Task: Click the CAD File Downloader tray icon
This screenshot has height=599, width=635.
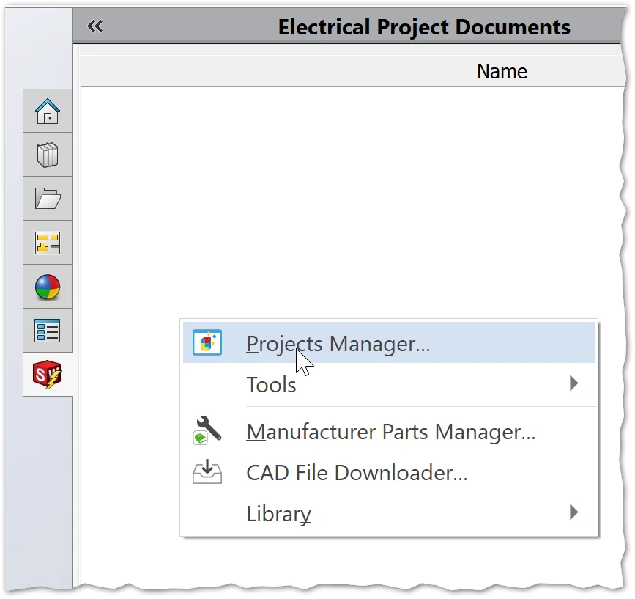Action: (x=207, y=472)
